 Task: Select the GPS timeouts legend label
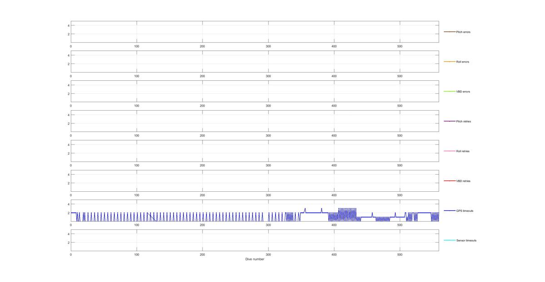pos(465,211)
